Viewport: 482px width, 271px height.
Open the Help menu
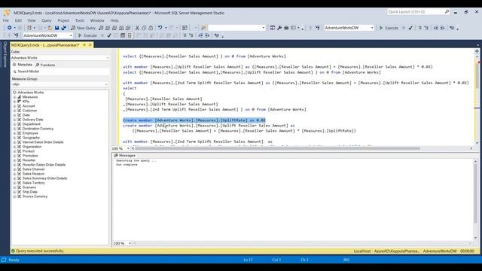(x=114, y=20)
